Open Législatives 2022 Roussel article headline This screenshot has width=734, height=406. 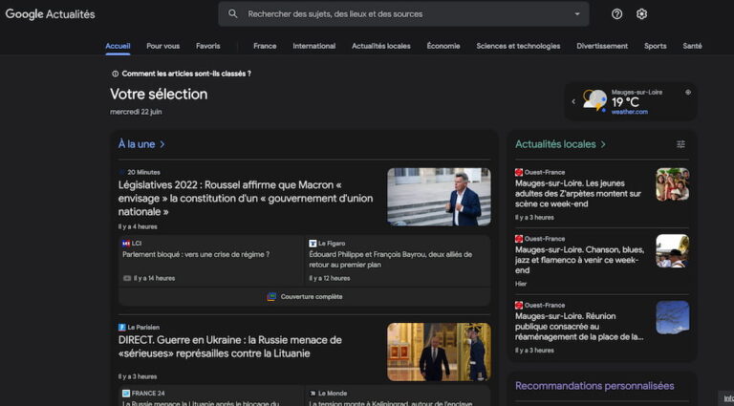(246, 199)
